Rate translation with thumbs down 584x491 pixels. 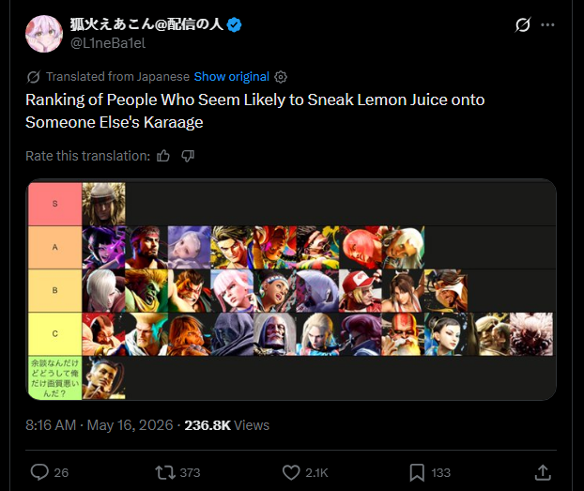(188, 156)
